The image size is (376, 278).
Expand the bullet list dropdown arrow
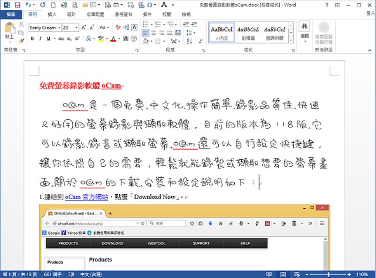(x=151, y=24)
